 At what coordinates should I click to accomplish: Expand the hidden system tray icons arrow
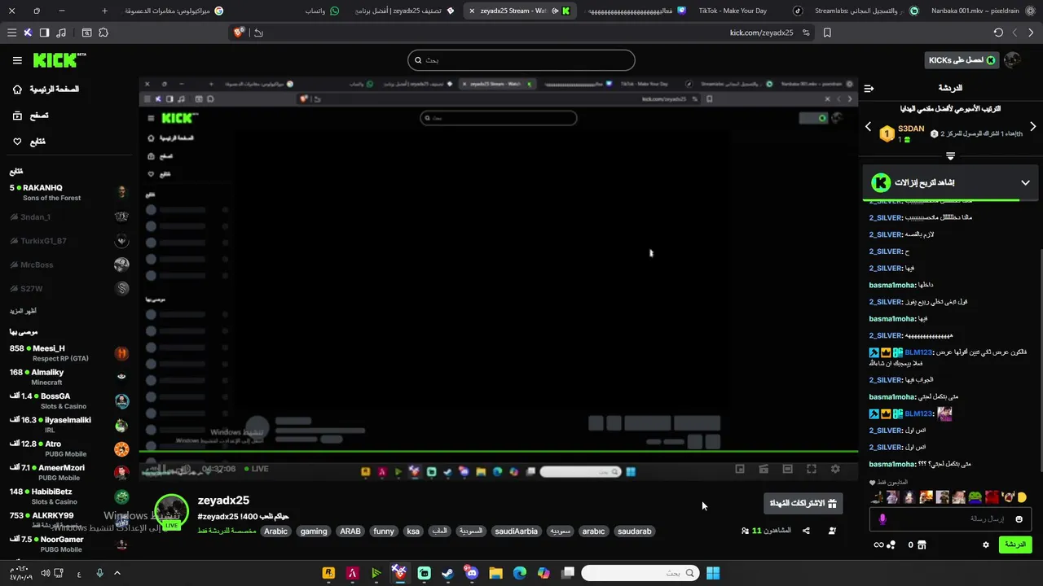click(117, 573)
